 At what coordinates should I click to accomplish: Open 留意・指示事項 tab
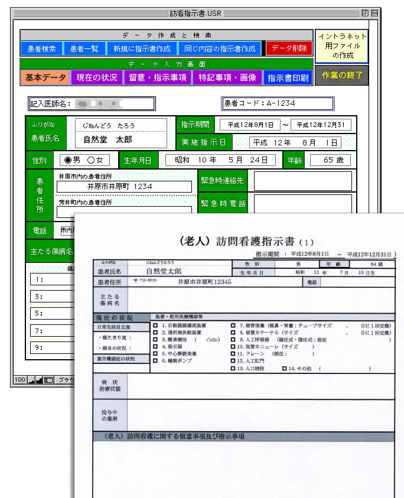coord(158,77)
